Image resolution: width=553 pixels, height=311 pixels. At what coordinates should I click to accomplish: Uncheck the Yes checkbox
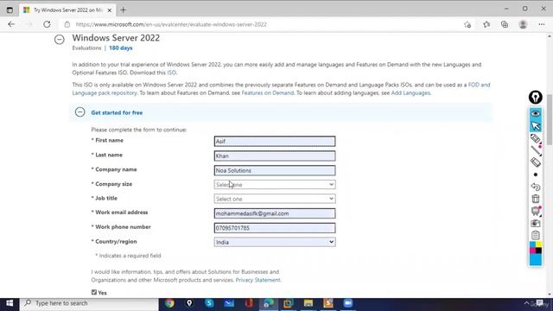(x=94, y=292)
